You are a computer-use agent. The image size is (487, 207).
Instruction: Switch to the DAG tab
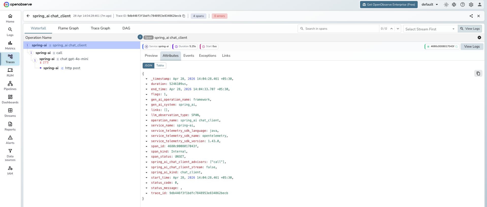tap(126, 28)
